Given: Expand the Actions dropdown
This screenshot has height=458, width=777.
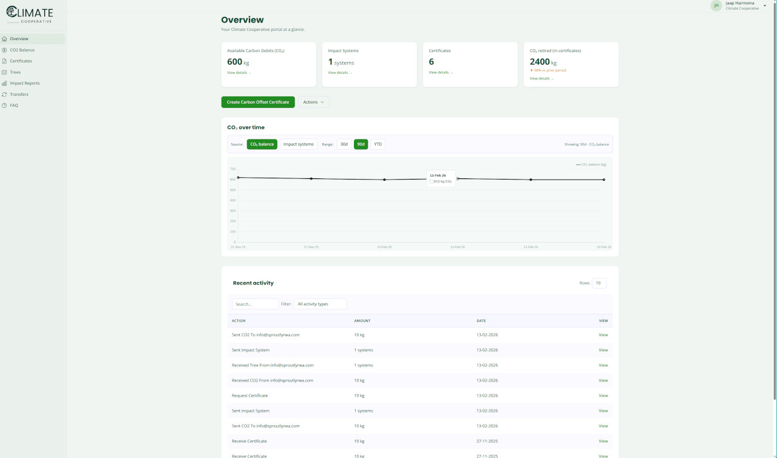Looking at the screenshot, I should tap(313, 102).
